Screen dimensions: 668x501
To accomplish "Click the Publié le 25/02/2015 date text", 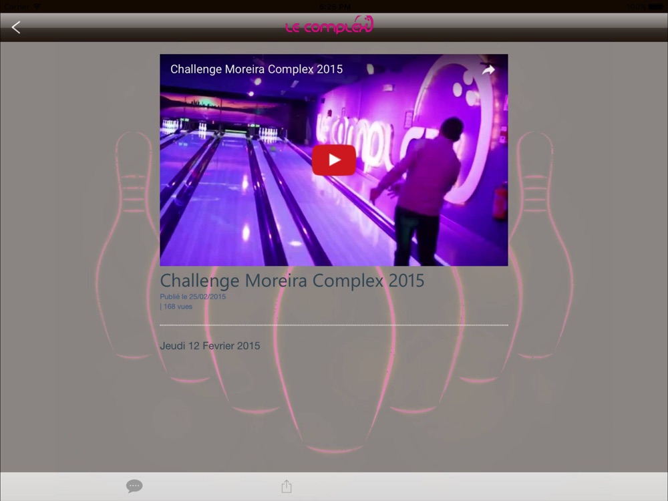I will coord(192,297).
